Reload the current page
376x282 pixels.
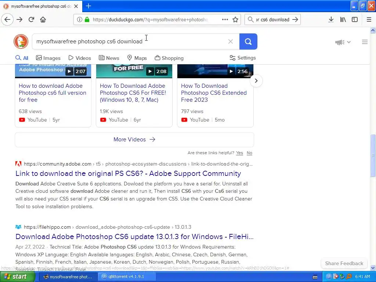[x=31, y=19]
